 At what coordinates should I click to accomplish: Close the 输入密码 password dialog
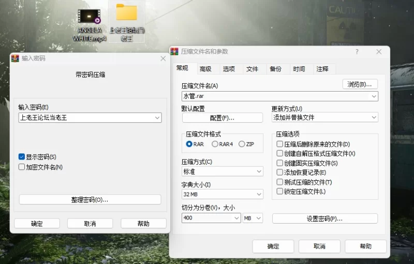pos(163,58)
